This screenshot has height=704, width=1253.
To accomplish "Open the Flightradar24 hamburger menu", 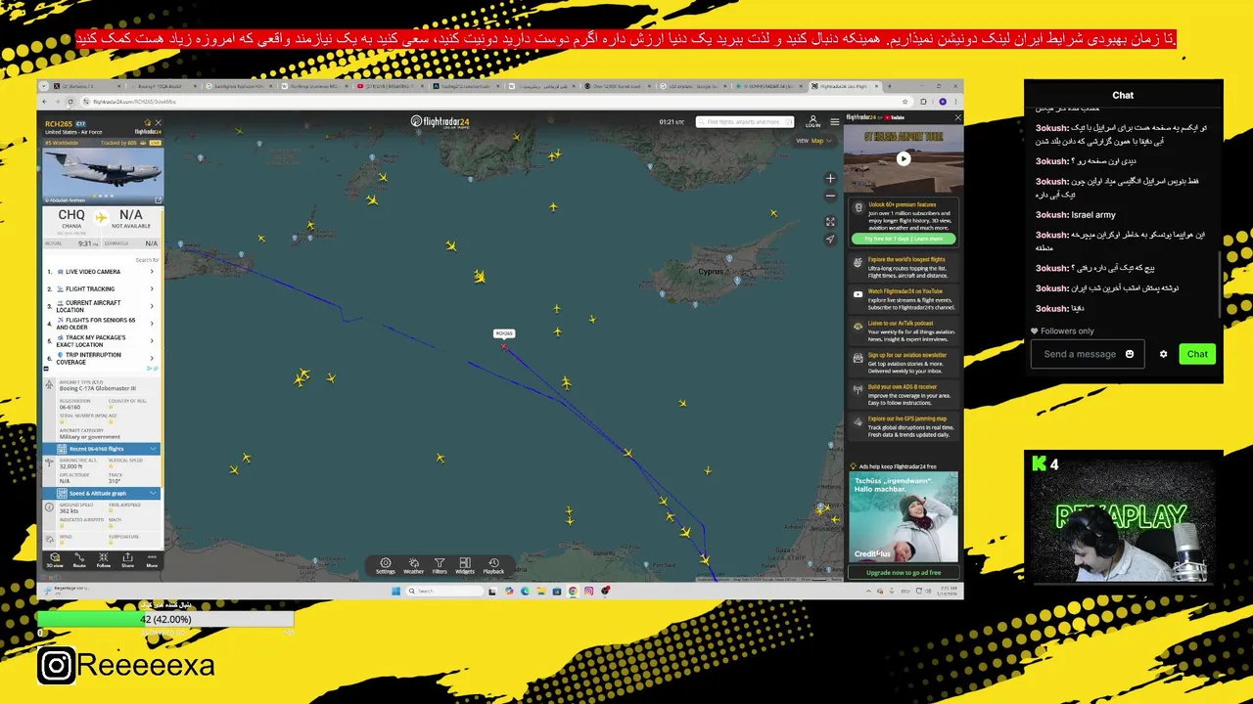I will 835,121.
